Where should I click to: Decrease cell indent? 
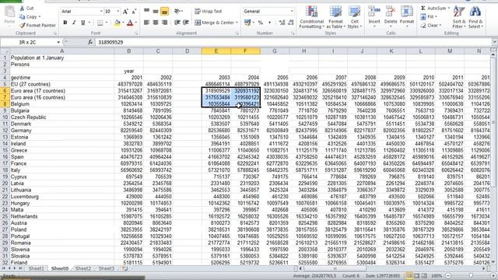click(x=177, y=23)
